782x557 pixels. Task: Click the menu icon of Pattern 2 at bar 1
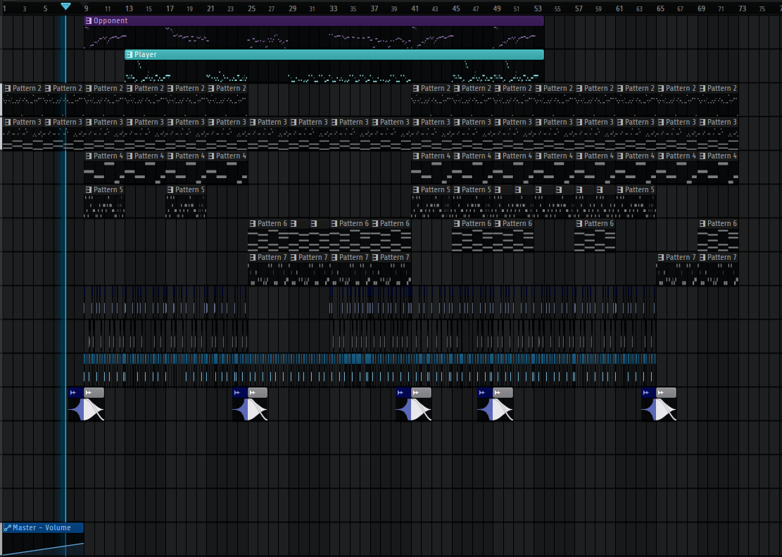point(7,88)
